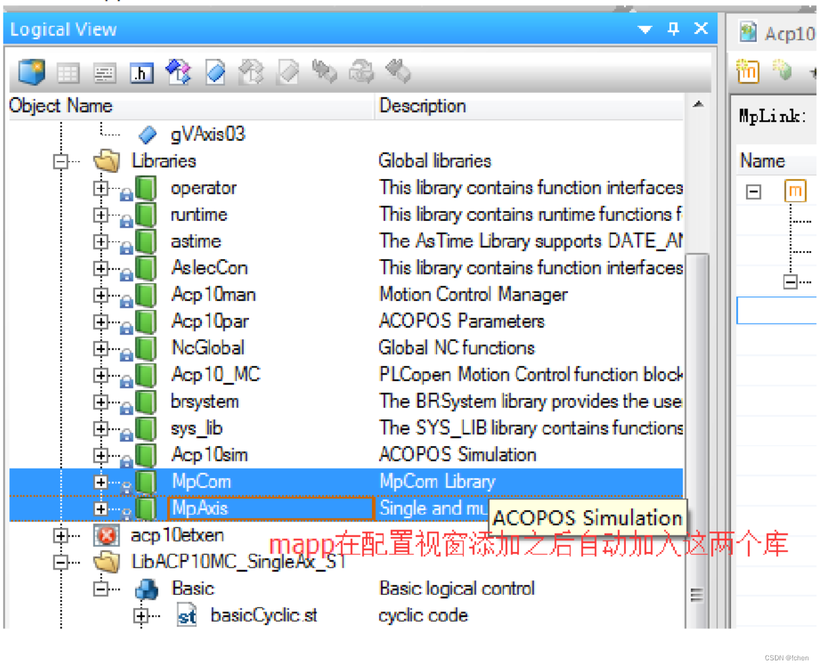Expand the acp10etxen node
Viewport: 819px width, 667px height.
click(61, 535)
